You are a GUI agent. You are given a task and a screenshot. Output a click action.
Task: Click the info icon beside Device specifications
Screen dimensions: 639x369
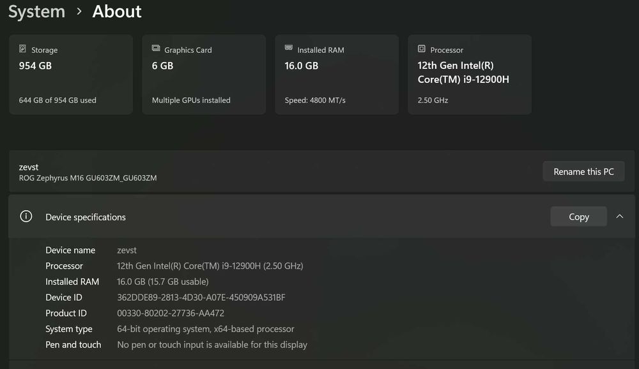pyautogui.click(x=26, y=216)
